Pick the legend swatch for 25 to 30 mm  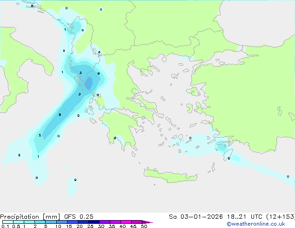tap(94, 222)
